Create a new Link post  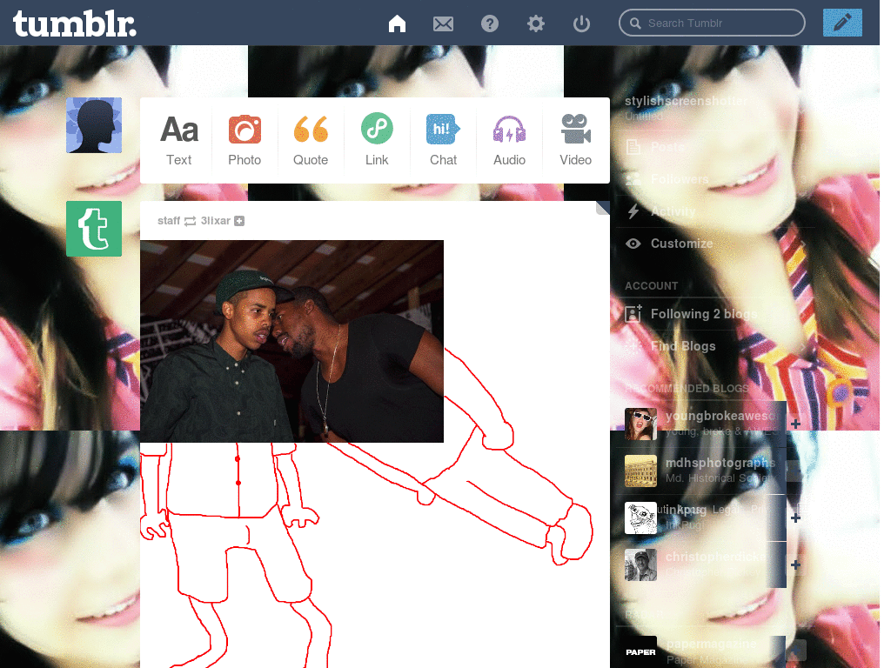coord(377,140)
